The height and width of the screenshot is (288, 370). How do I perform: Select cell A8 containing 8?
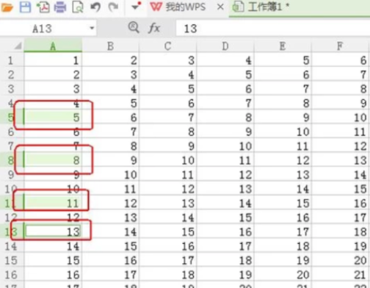[x=53, y=160]
